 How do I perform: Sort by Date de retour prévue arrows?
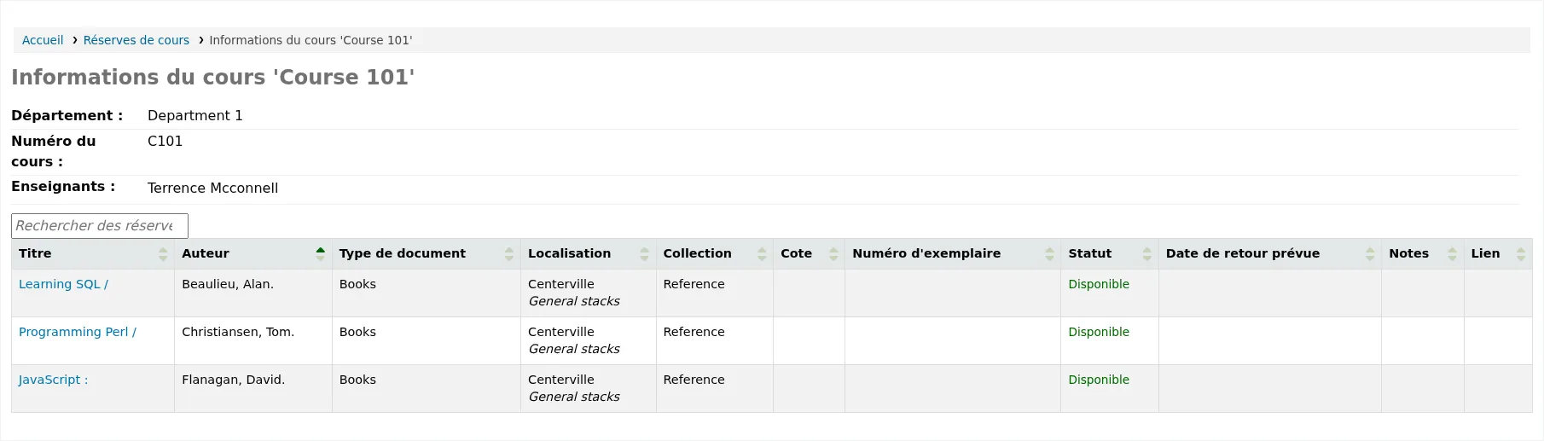click(x=1370, y=254)
